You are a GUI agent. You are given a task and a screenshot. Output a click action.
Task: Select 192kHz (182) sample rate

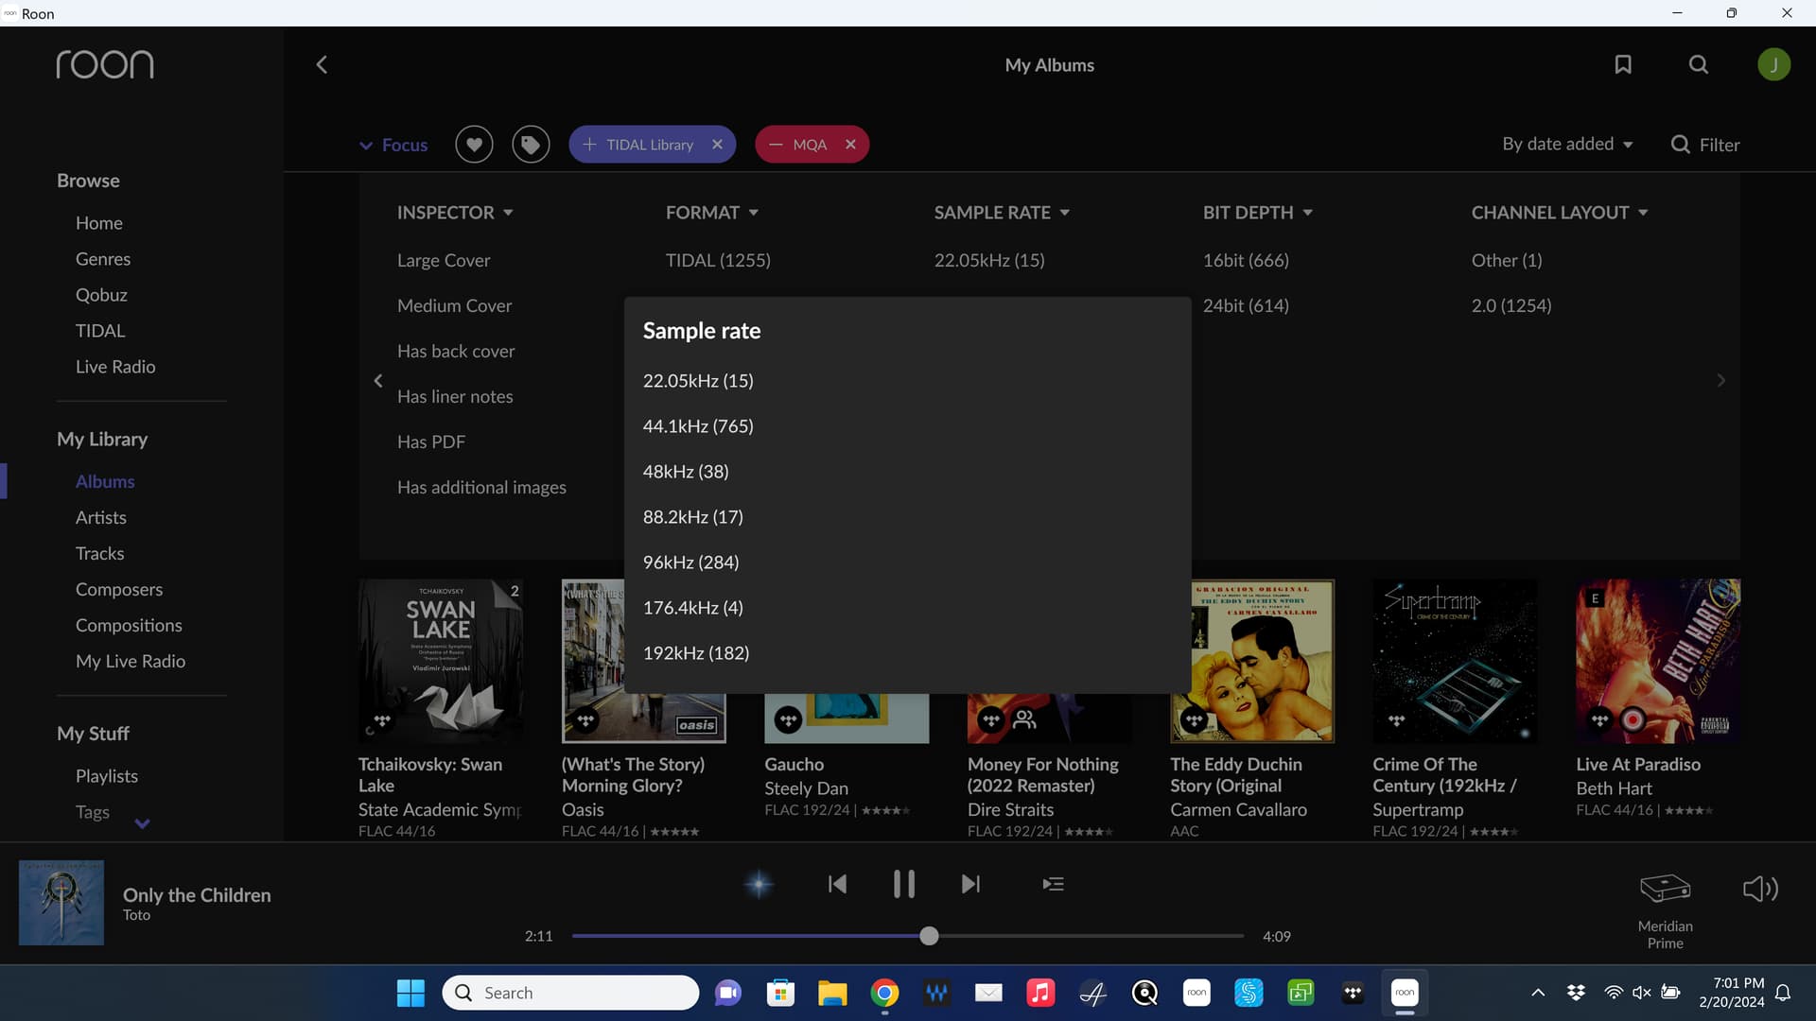[x=696, y=653]
